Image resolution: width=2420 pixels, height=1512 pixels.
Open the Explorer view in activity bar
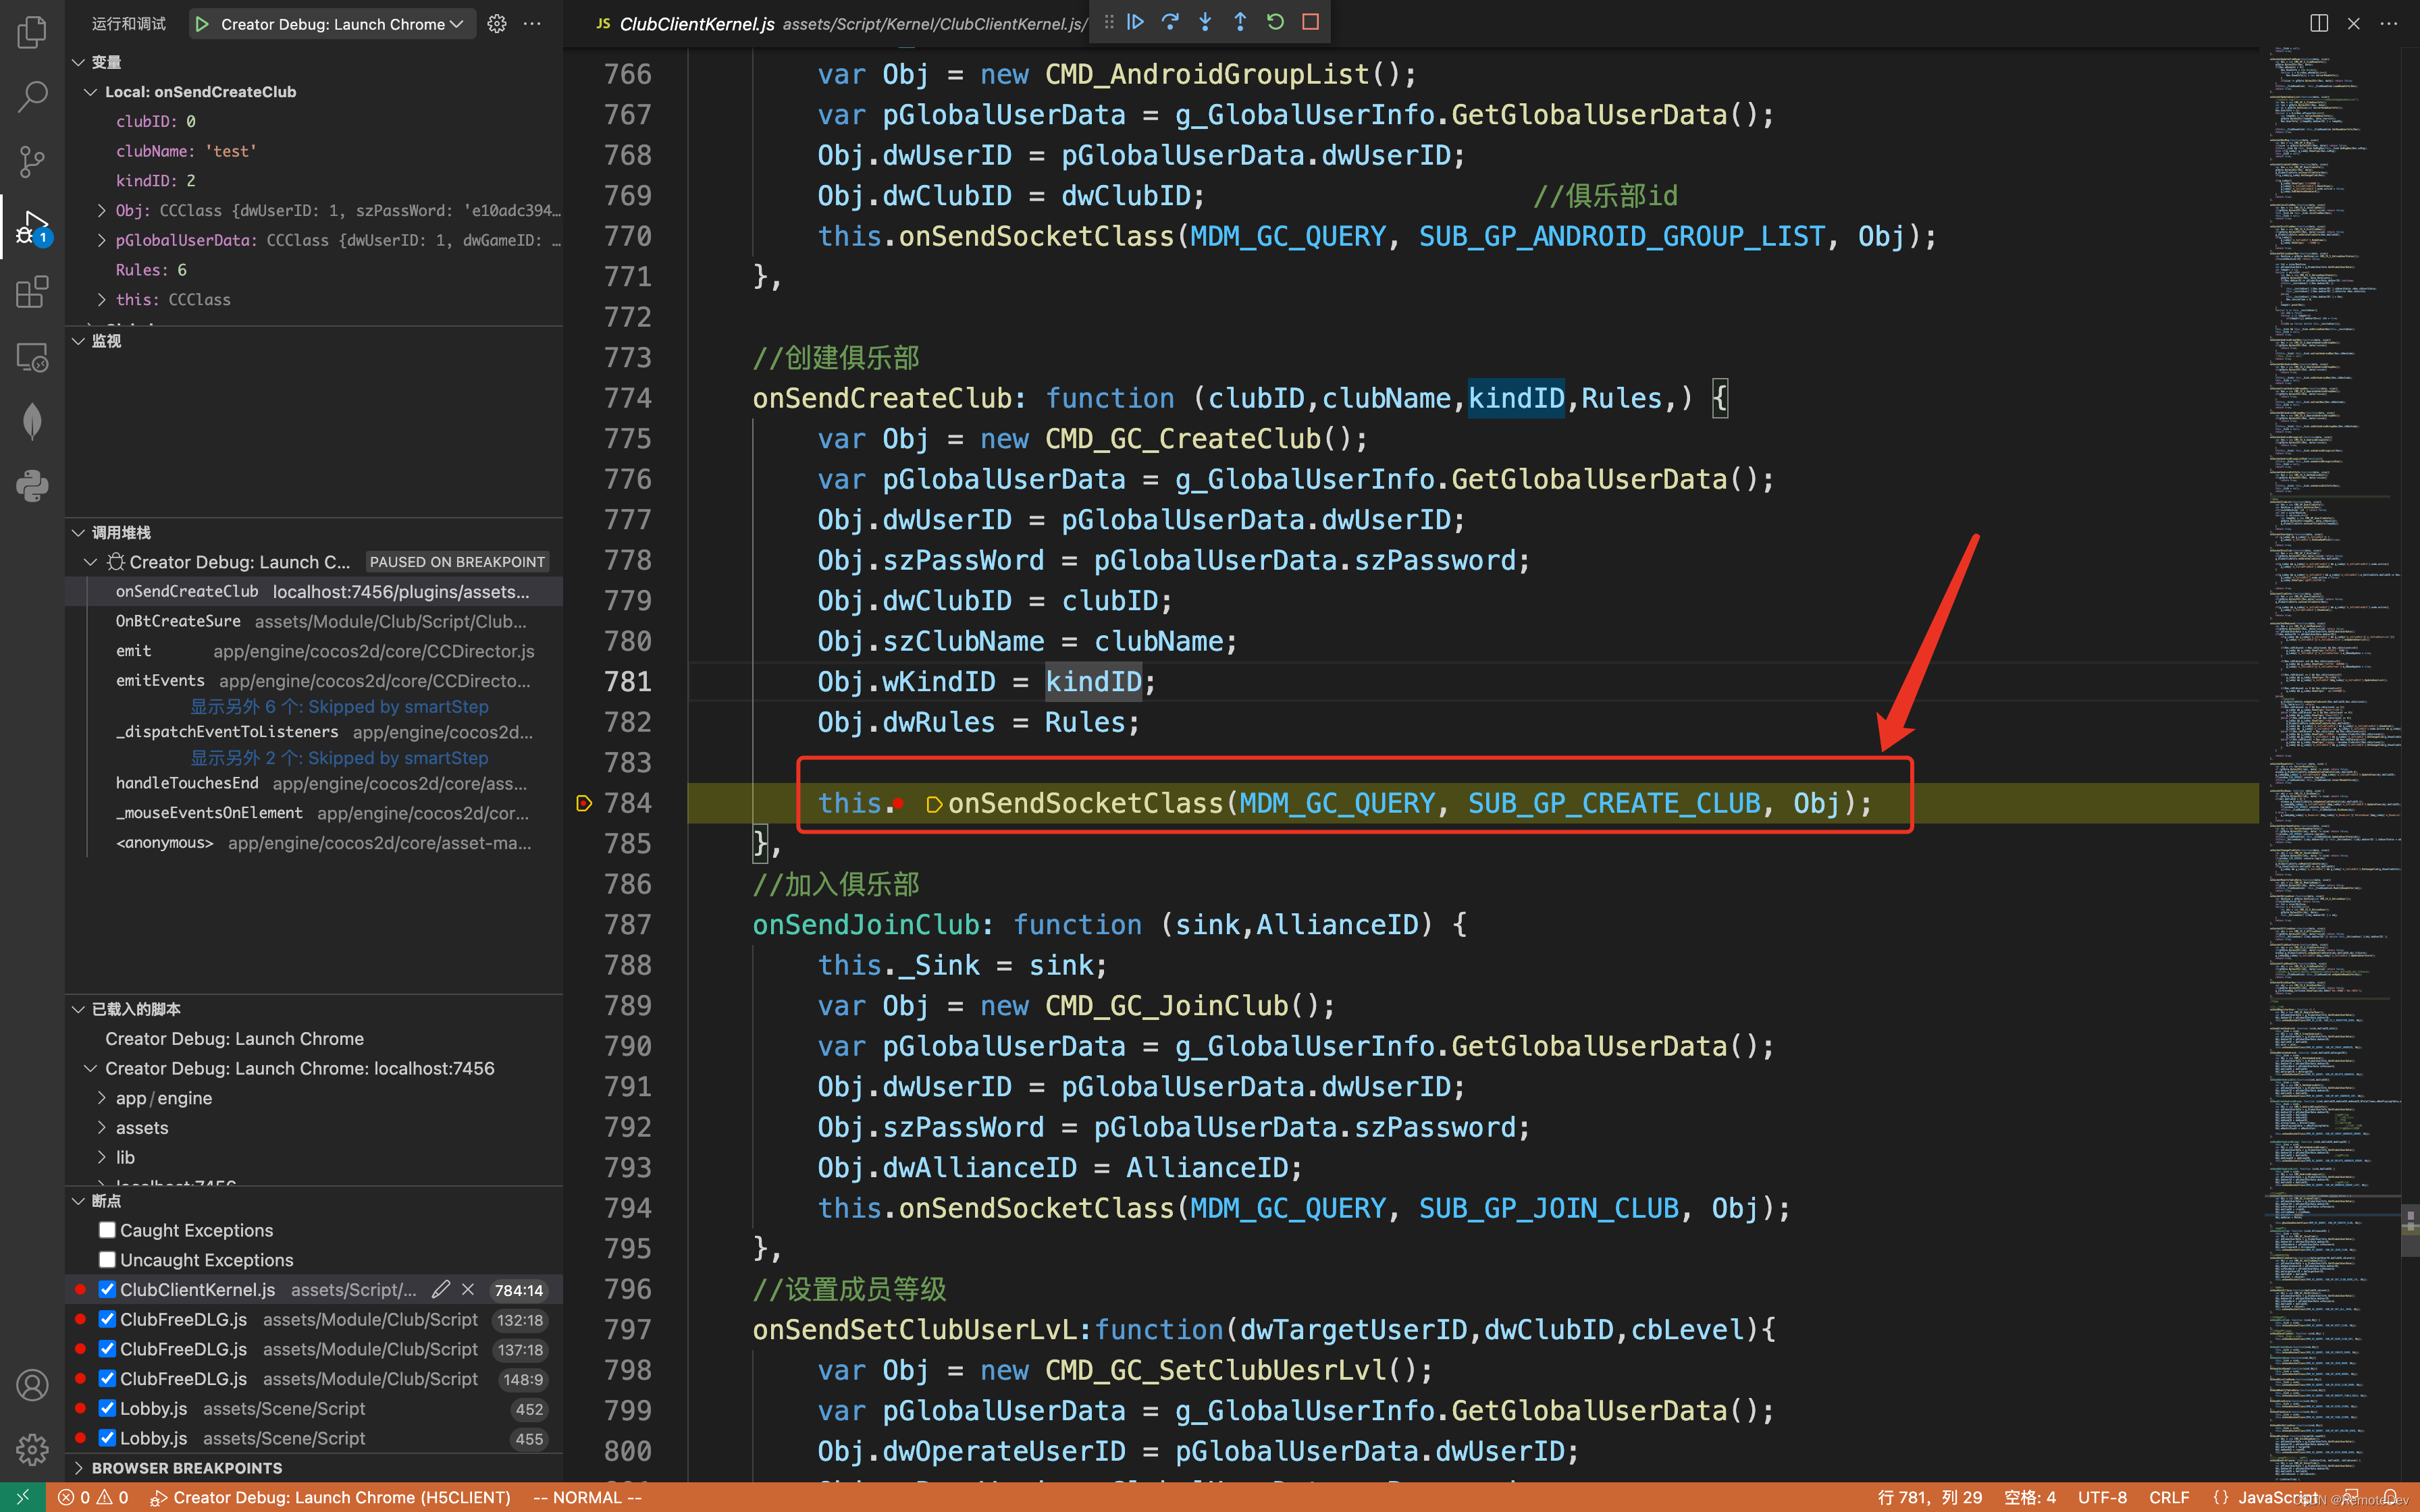coord(32,32)
